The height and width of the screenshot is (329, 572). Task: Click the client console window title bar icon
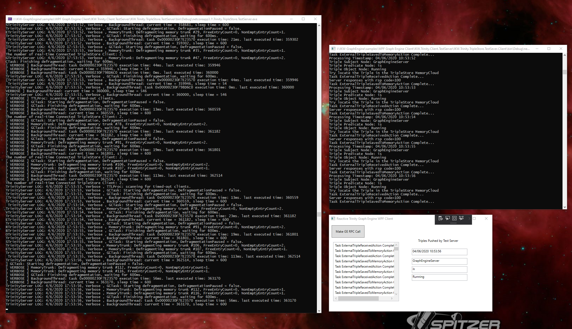[x=333, y=49]
